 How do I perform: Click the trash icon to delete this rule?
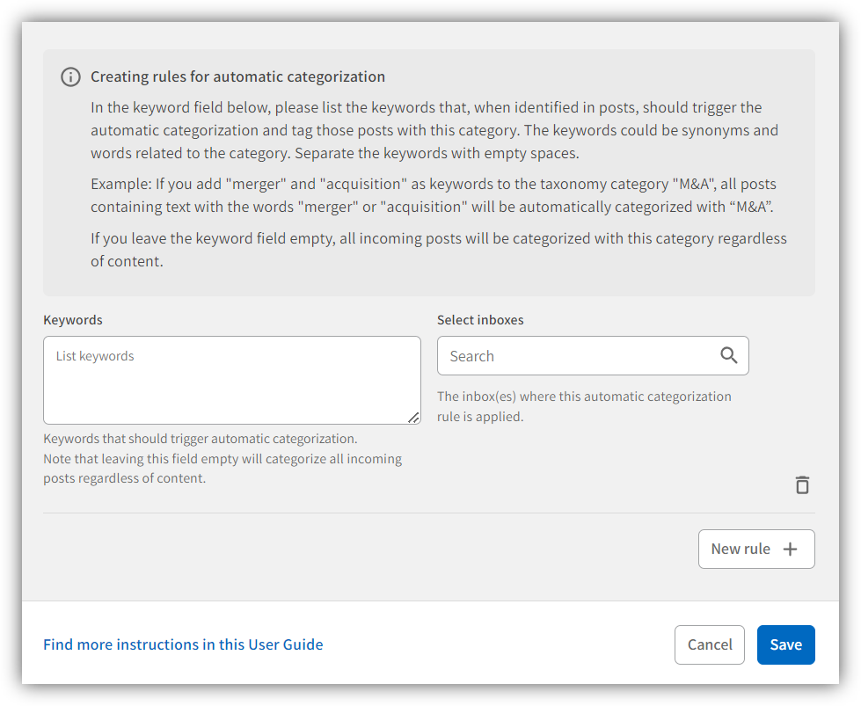pos(801,484)
